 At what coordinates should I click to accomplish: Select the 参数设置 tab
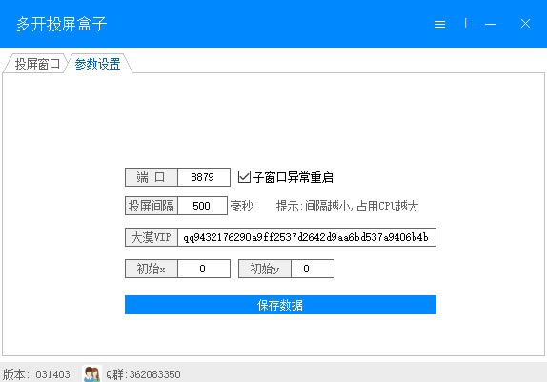pos(97,64)
